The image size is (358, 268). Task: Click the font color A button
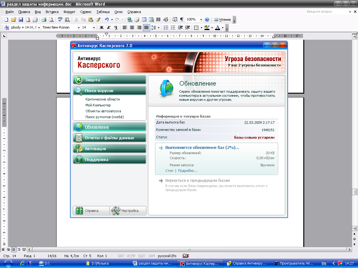coord(218,28)
